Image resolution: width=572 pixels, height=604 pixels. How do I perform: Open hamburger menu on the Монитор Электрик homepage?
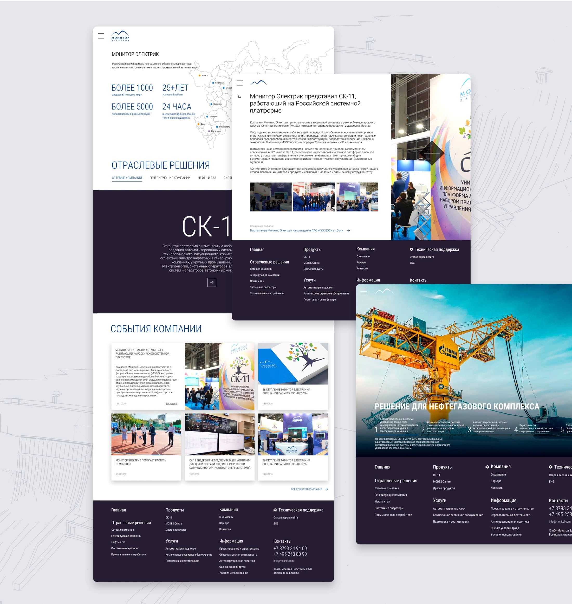101,36
